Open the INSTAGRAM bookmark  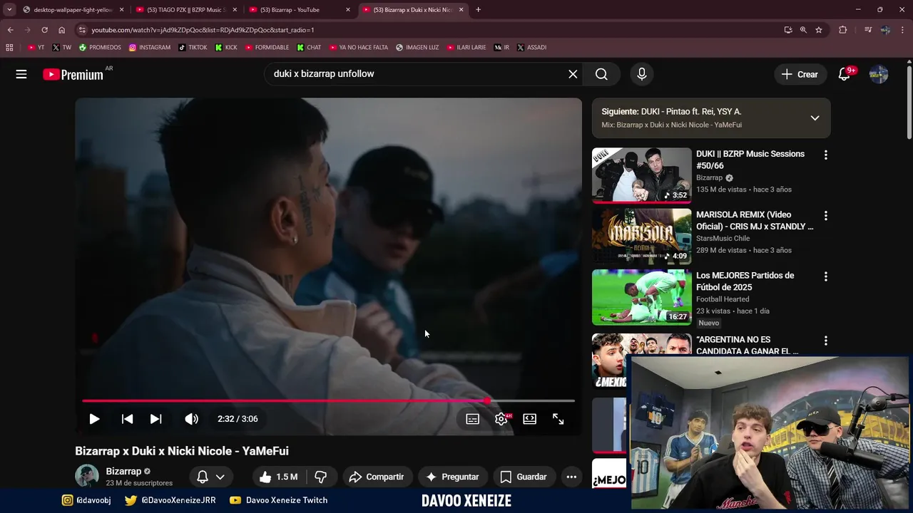pos(150,48)
